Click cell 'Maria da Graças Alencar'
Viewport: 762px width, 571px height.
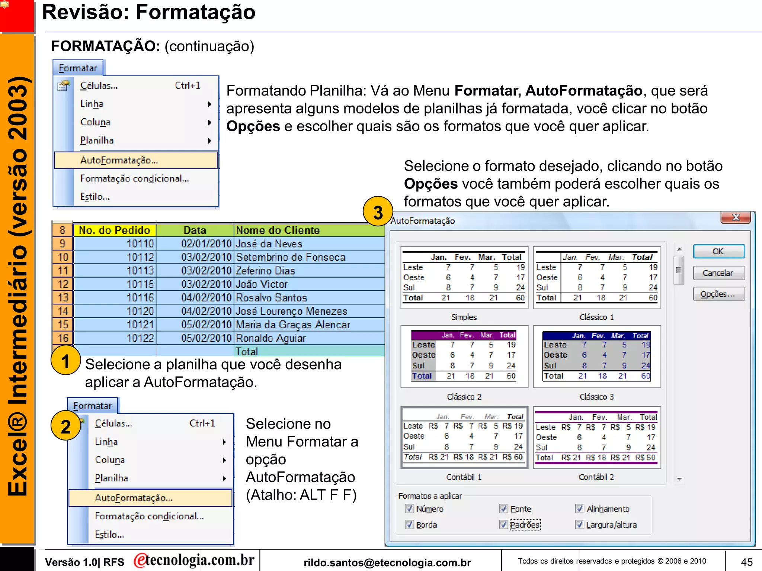coord(310,325)
